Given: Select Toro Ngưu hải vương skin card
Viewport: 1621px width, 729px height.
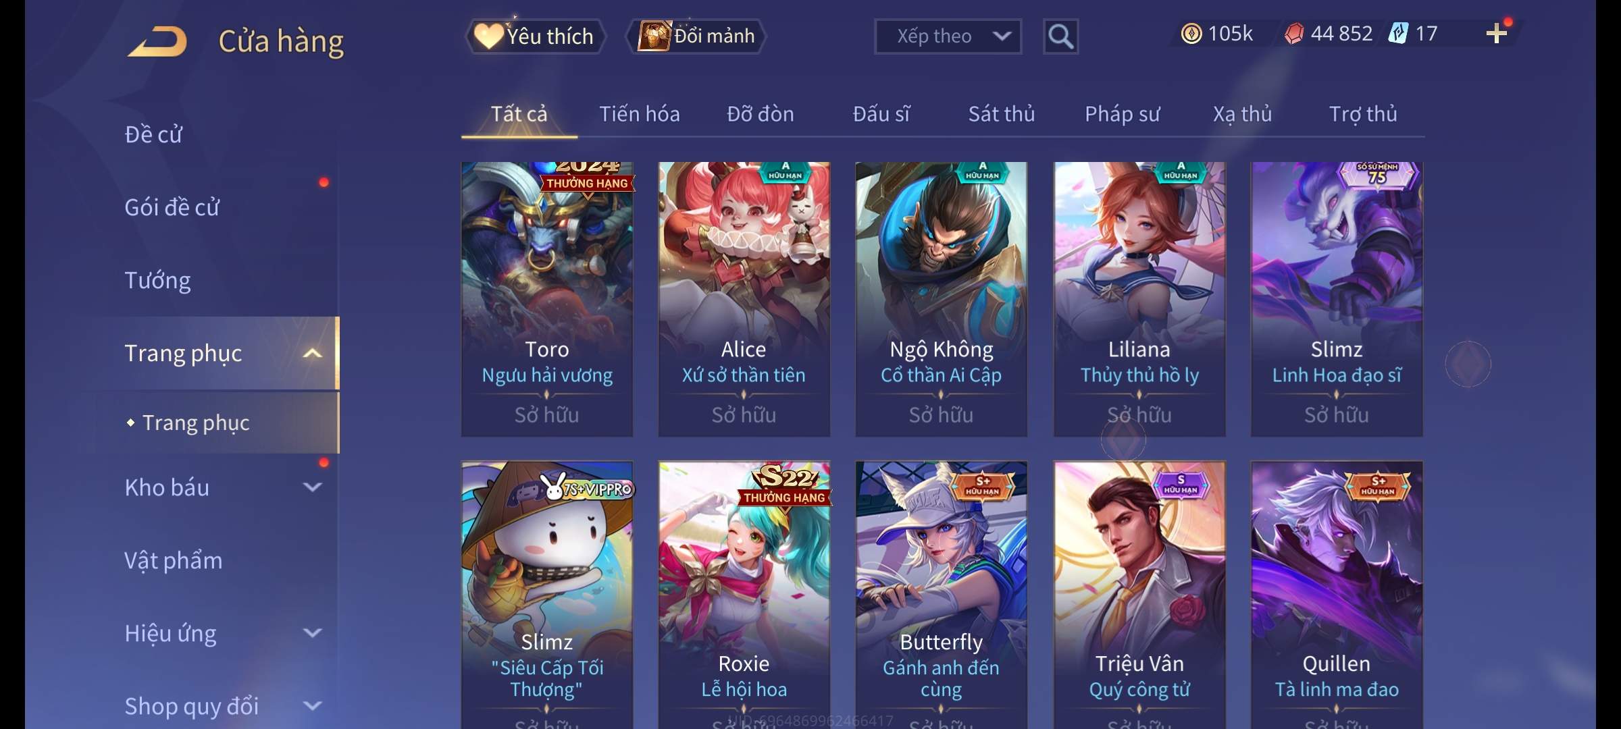Looking at the screenshot, I should click(x=547, y=299).
